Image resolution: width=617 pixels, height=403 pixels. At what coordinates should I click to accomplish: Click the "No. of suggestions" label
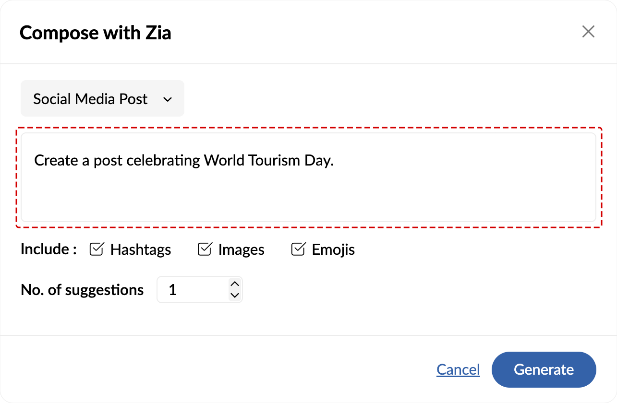(x=82, y=290)
